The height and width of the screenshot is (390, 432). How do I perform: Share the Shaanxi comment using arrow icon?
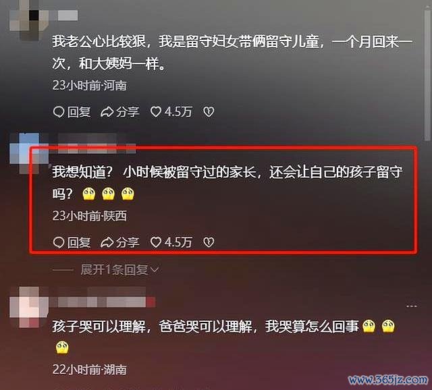pyautogui.click(x=107, y=242)
